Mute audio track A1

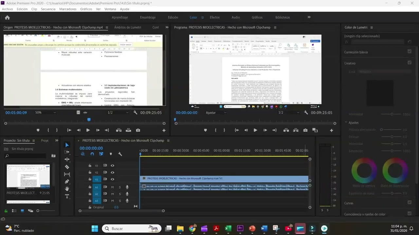pyautogui.click(x=112, y=187)
